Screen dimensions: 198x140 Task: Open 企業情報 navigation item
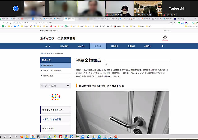pos(131,46)
